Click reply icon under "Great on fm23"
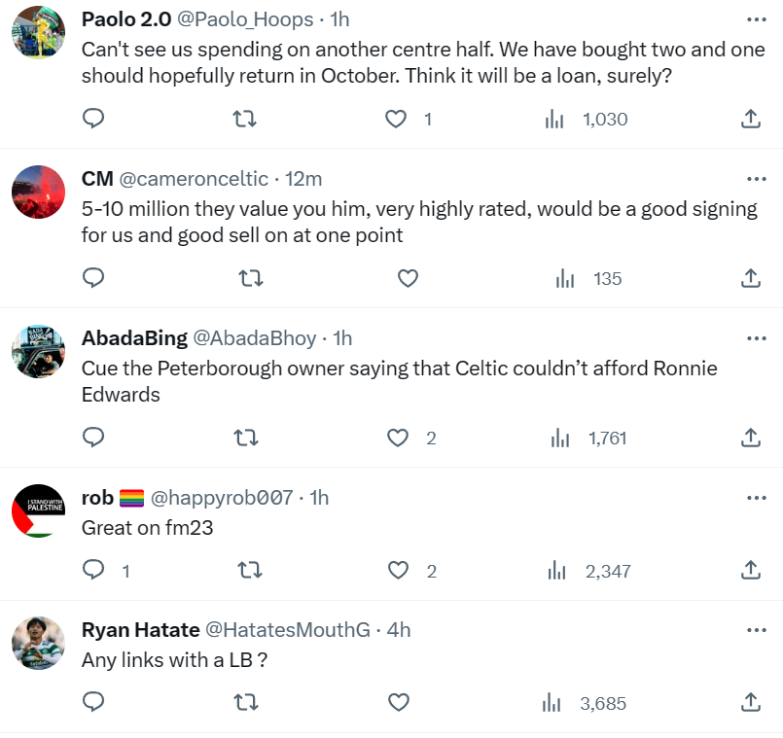 click(x=92, y=571)
